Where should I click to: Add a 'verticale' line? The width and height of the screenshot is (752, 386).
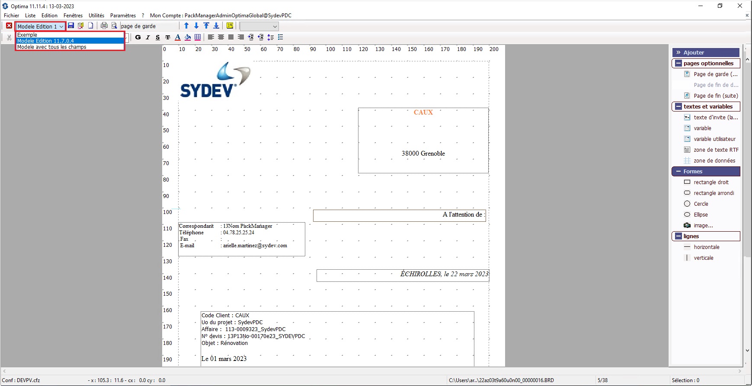(x=698, y=258)
